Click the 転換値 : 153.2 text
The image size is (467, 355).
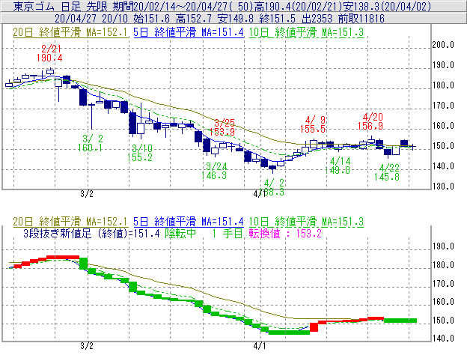[x=285, y=234]
